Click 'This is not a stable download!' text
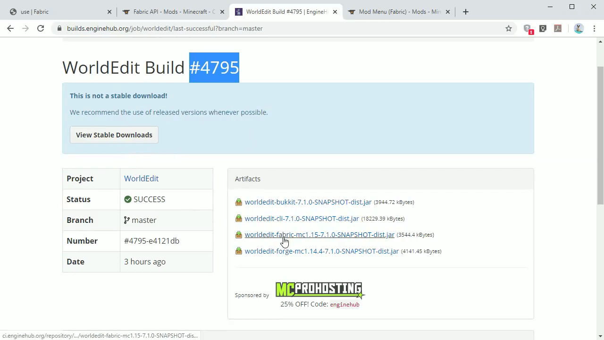This screenshot has height=340, width=604. click(x=118, y=96)
